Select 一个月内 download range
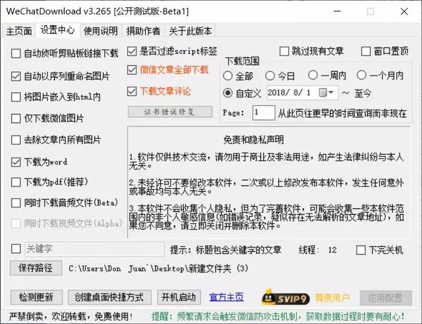Screen dimensions: 422x324 coord(361,76)
